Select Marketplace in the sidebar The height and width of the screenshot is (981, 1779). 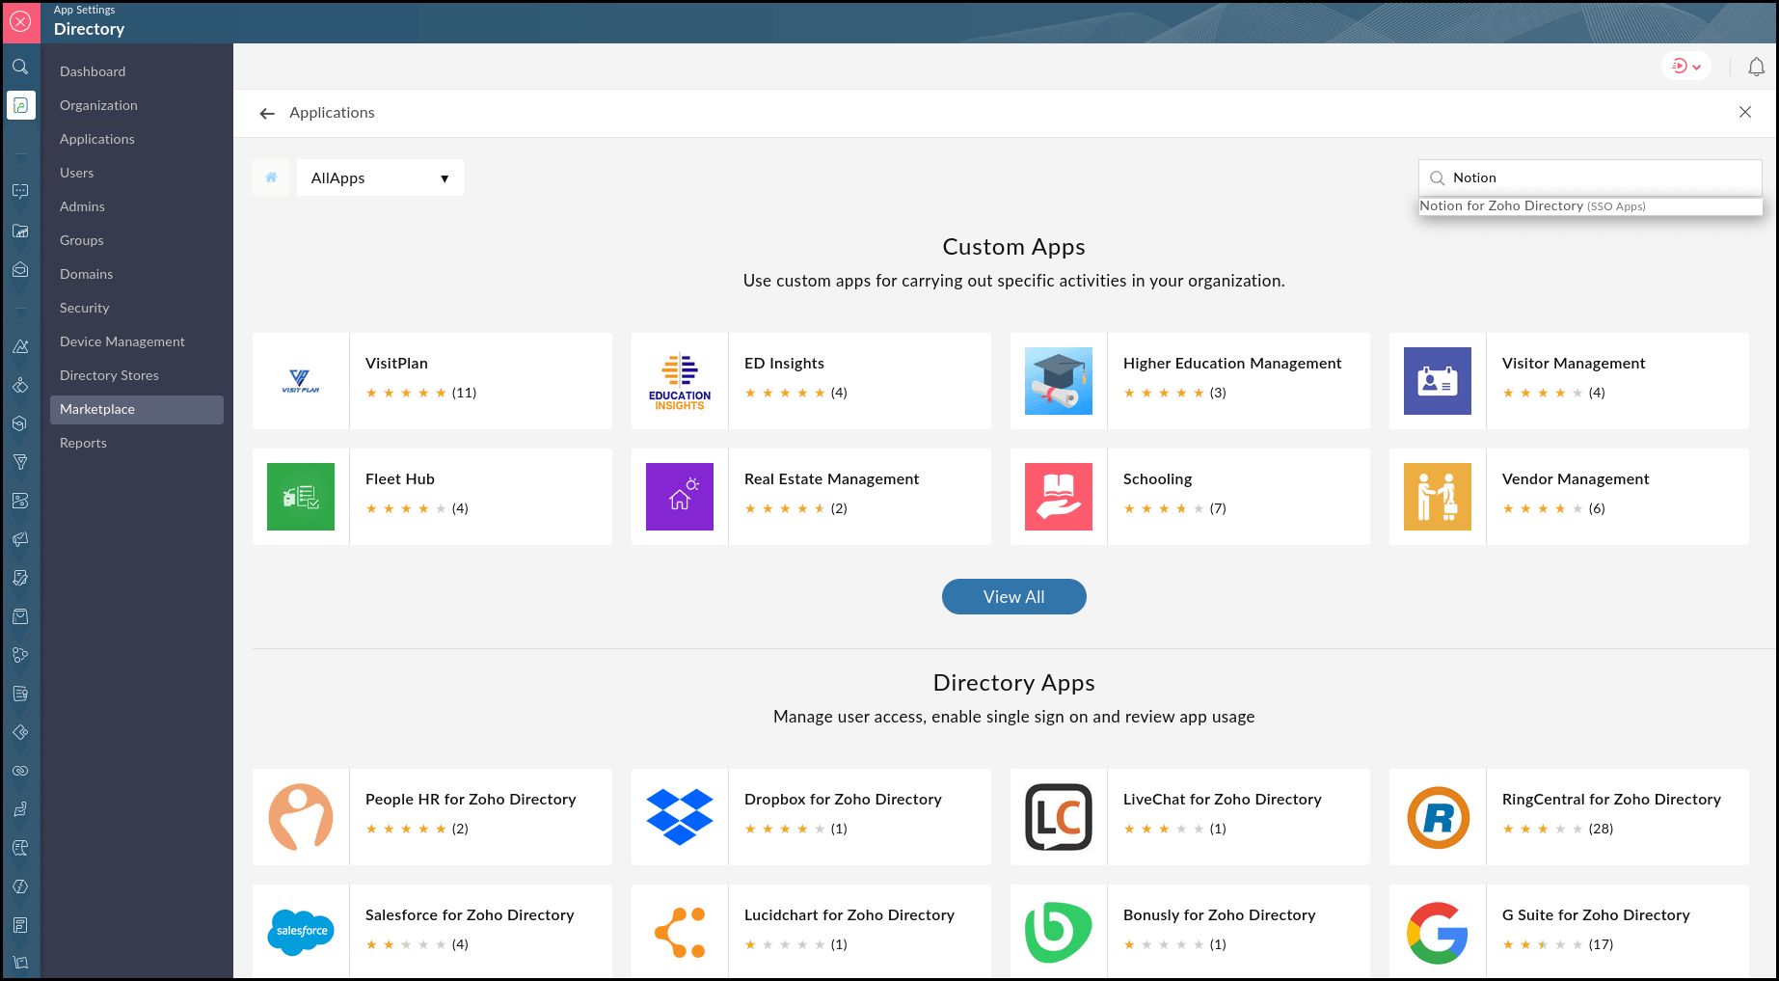[x=137, y=409]
